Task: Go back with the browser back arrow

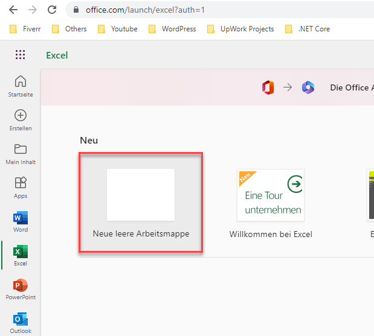Action: (x=13, y=10)
